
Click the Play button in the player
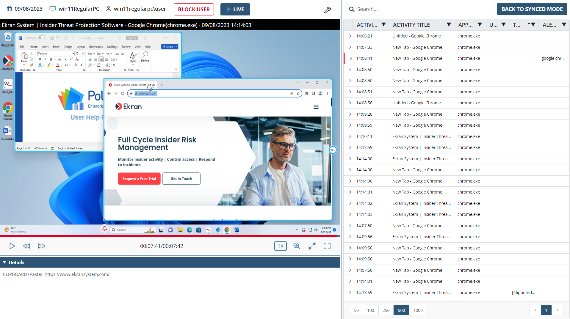pos(12,246)
